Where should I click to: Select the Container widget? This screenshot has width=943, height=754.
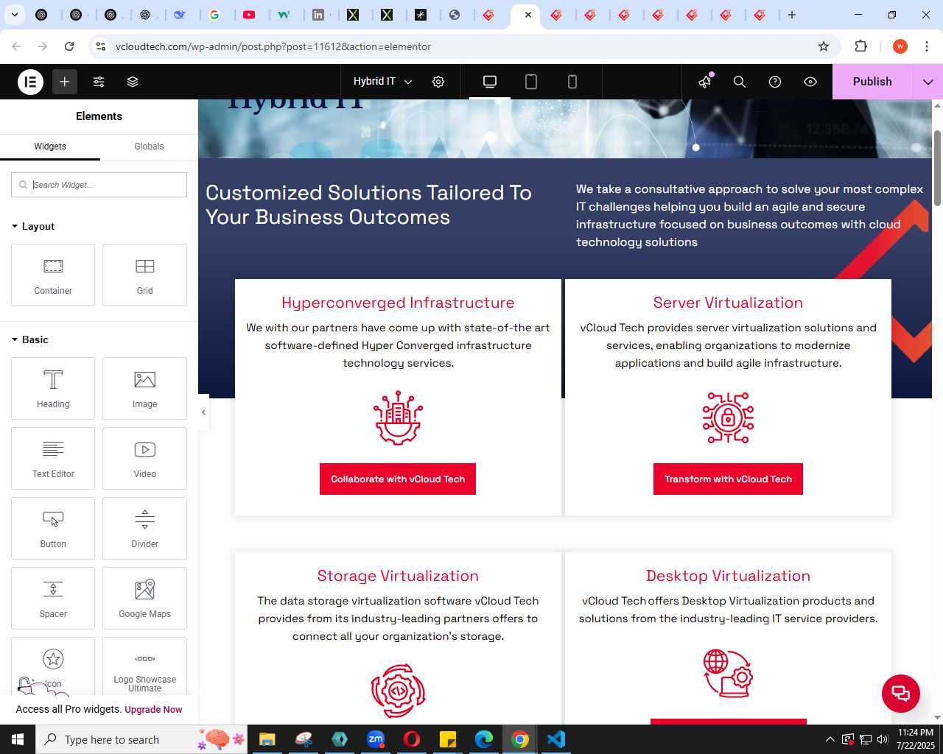point(53,275)
